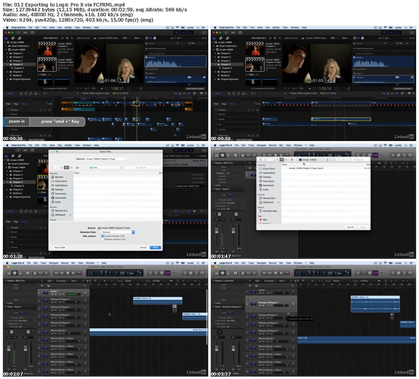Toggle the Margret role checkbox, 00:01:20 frame
The height and width of the screenshot is (379, 419).
tap(8, 232)
